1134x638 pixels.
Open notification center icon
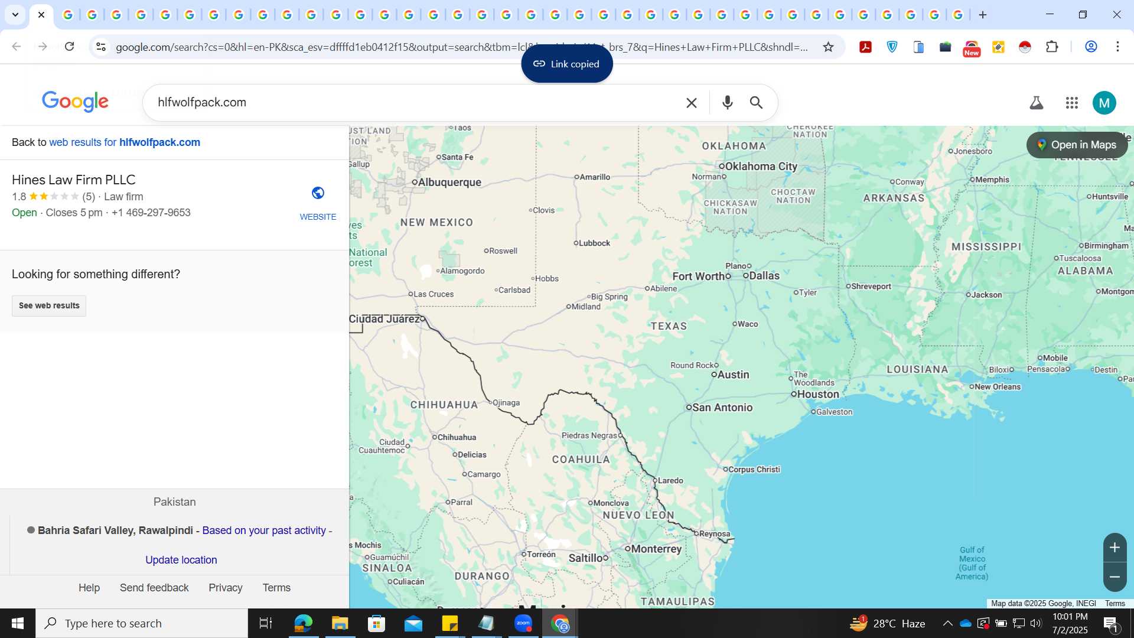click(x=1110, y=623)
